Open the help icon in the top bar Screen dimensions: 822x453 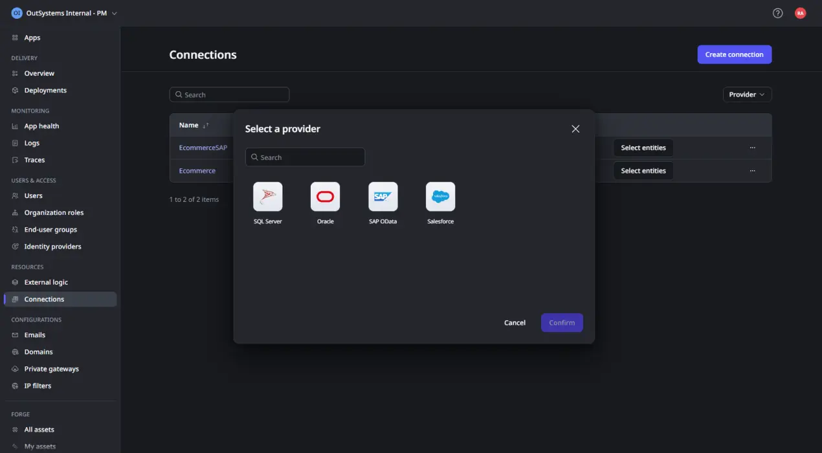click(777, 12)
